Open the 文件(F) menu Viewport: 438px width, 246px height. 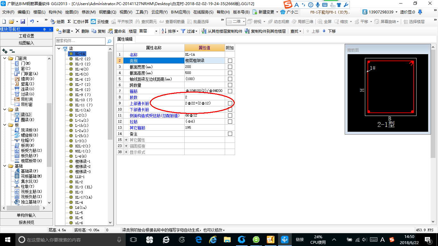[8, 12]
